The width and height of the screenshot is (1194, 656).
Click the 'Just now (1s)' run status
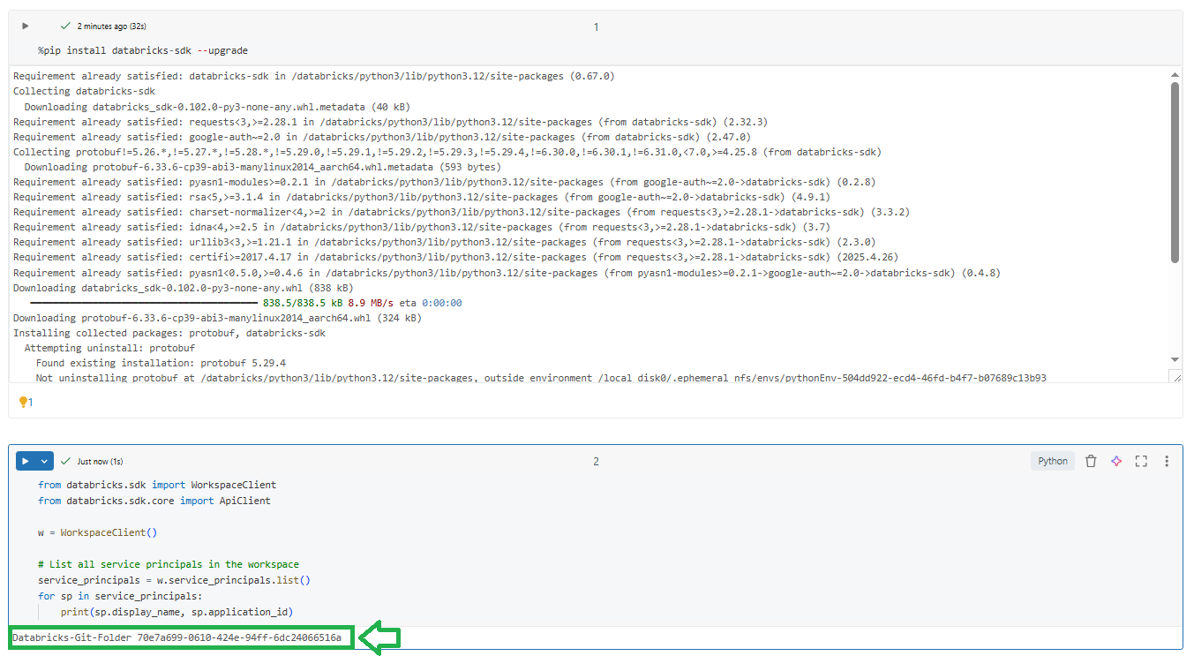tap(101, 461)
